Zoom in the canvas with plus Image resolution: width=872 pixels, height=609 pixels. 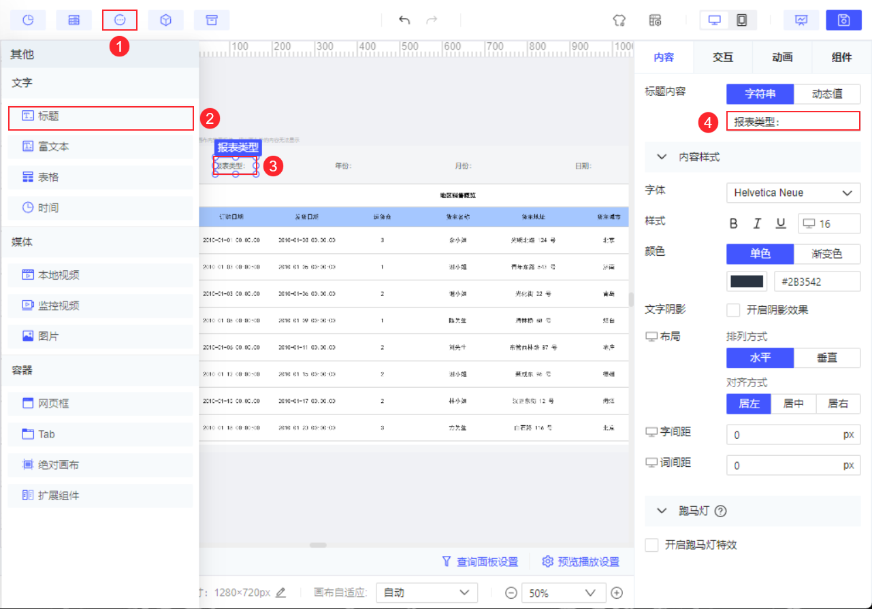(617, 593)
